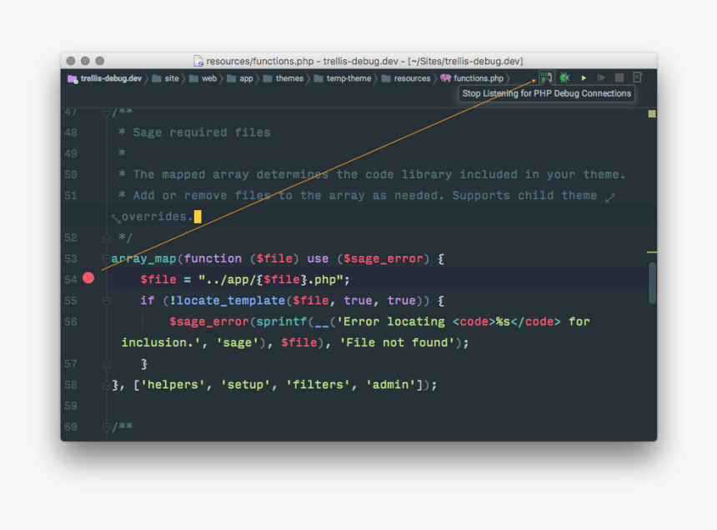Collapse the doc comment starting at line 60

107,427
